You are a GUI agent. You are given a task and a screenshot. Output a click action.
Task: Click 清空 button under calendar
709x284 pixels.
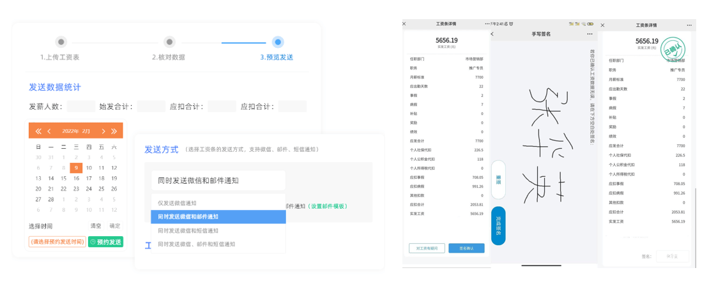tap(96, 226)
